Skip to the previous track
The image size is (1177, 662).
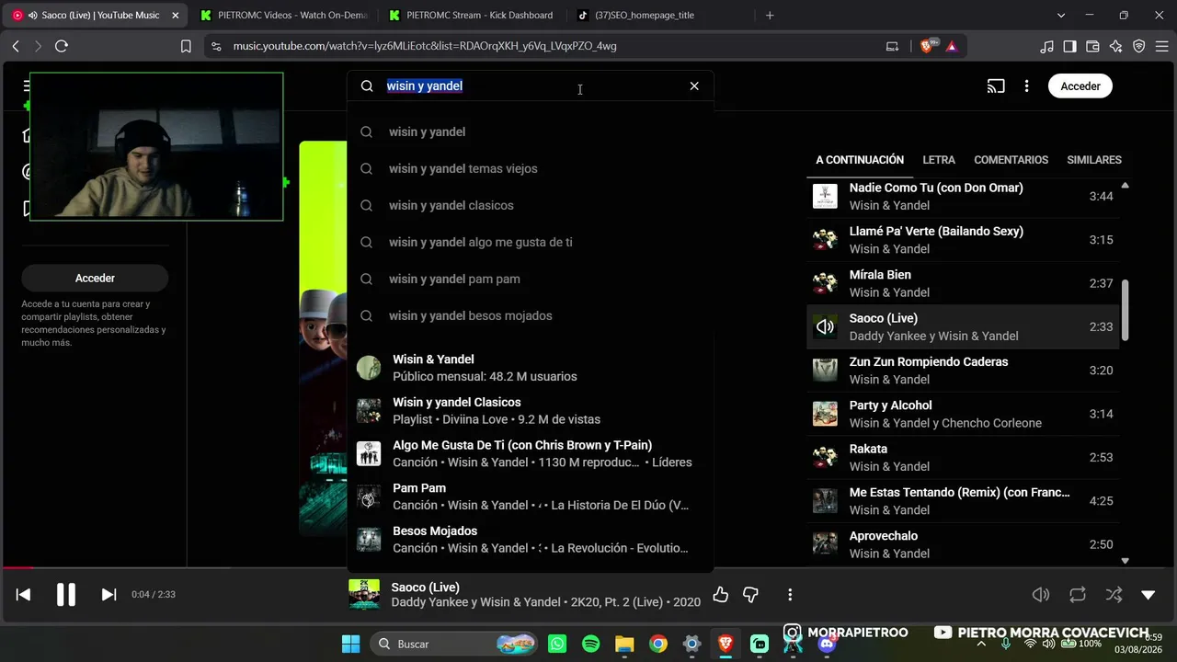click(x=23, y=595)
